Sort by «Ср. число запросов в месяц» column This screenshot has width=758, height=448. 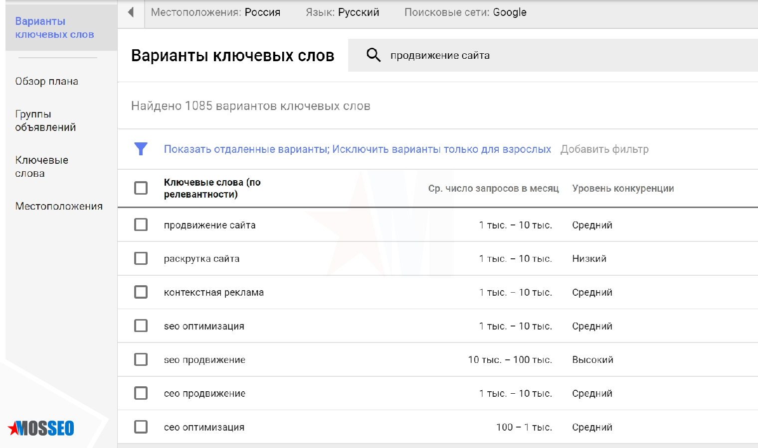coord(494,188)
